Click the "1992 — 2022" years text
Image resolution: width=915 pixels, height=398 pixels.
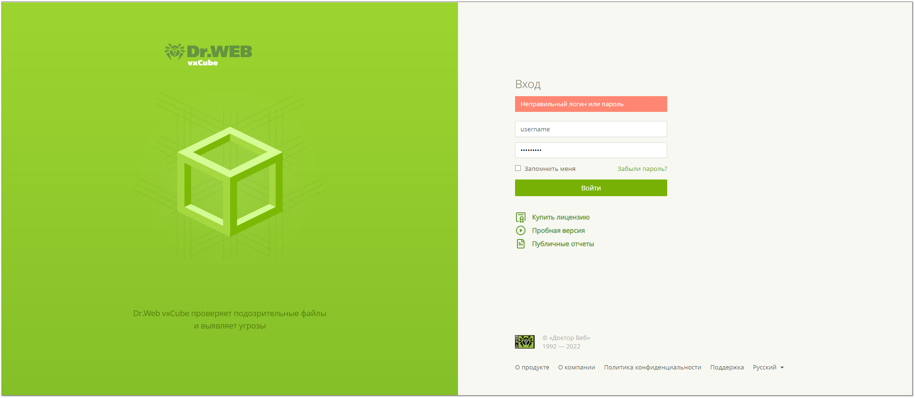[x=561, y=347]
